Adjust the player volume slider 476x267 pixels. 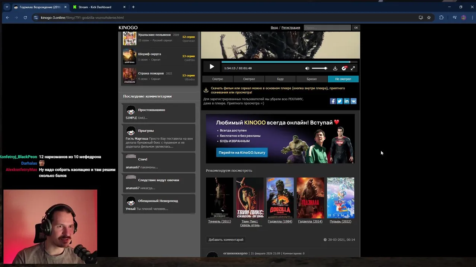(319, 68)
